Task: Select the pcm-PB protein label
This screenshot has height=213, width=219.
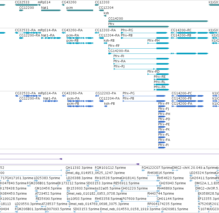Action: click(73, 104)
